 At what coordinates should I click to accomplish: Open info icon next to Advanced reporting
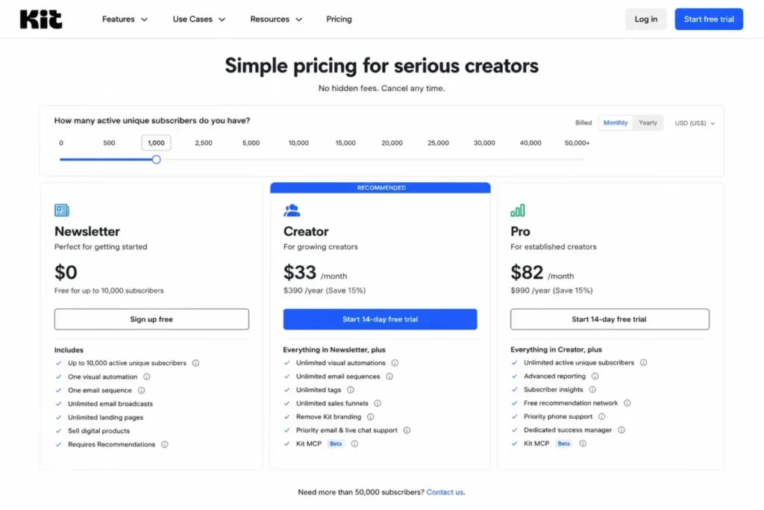tap(595, 376)
